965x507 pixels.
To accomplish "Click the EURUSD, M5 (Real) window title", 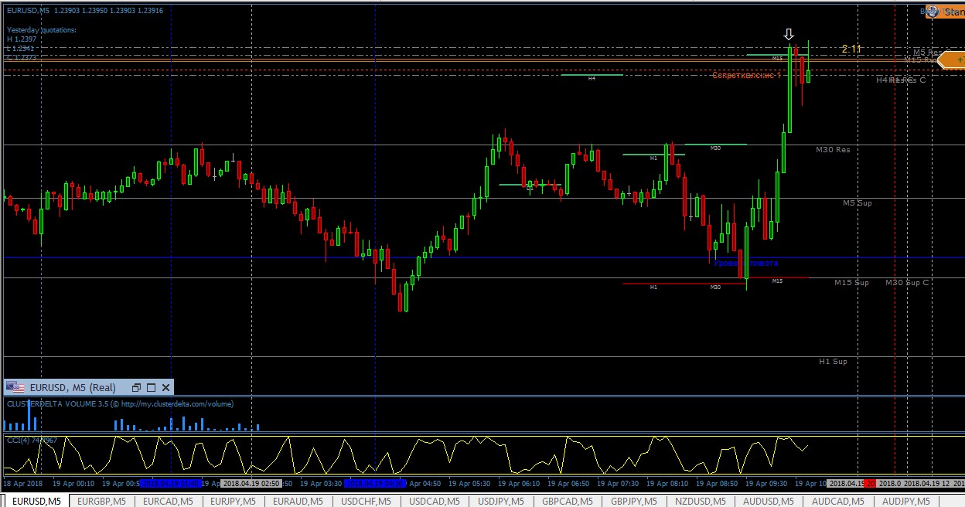I will click(72, 387).
